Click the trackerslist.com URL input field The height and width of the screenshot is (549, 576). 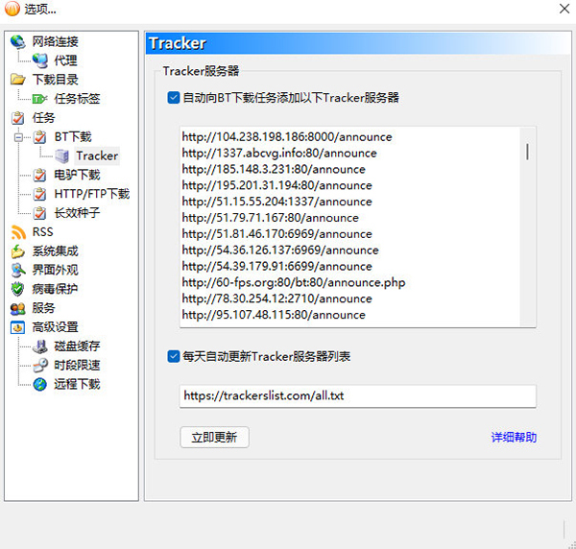357,396
